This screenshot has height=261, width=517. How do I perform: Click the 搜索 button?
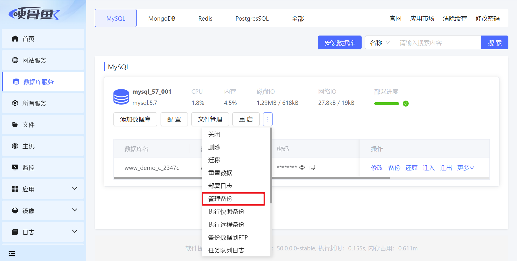(x=495, y=42)
